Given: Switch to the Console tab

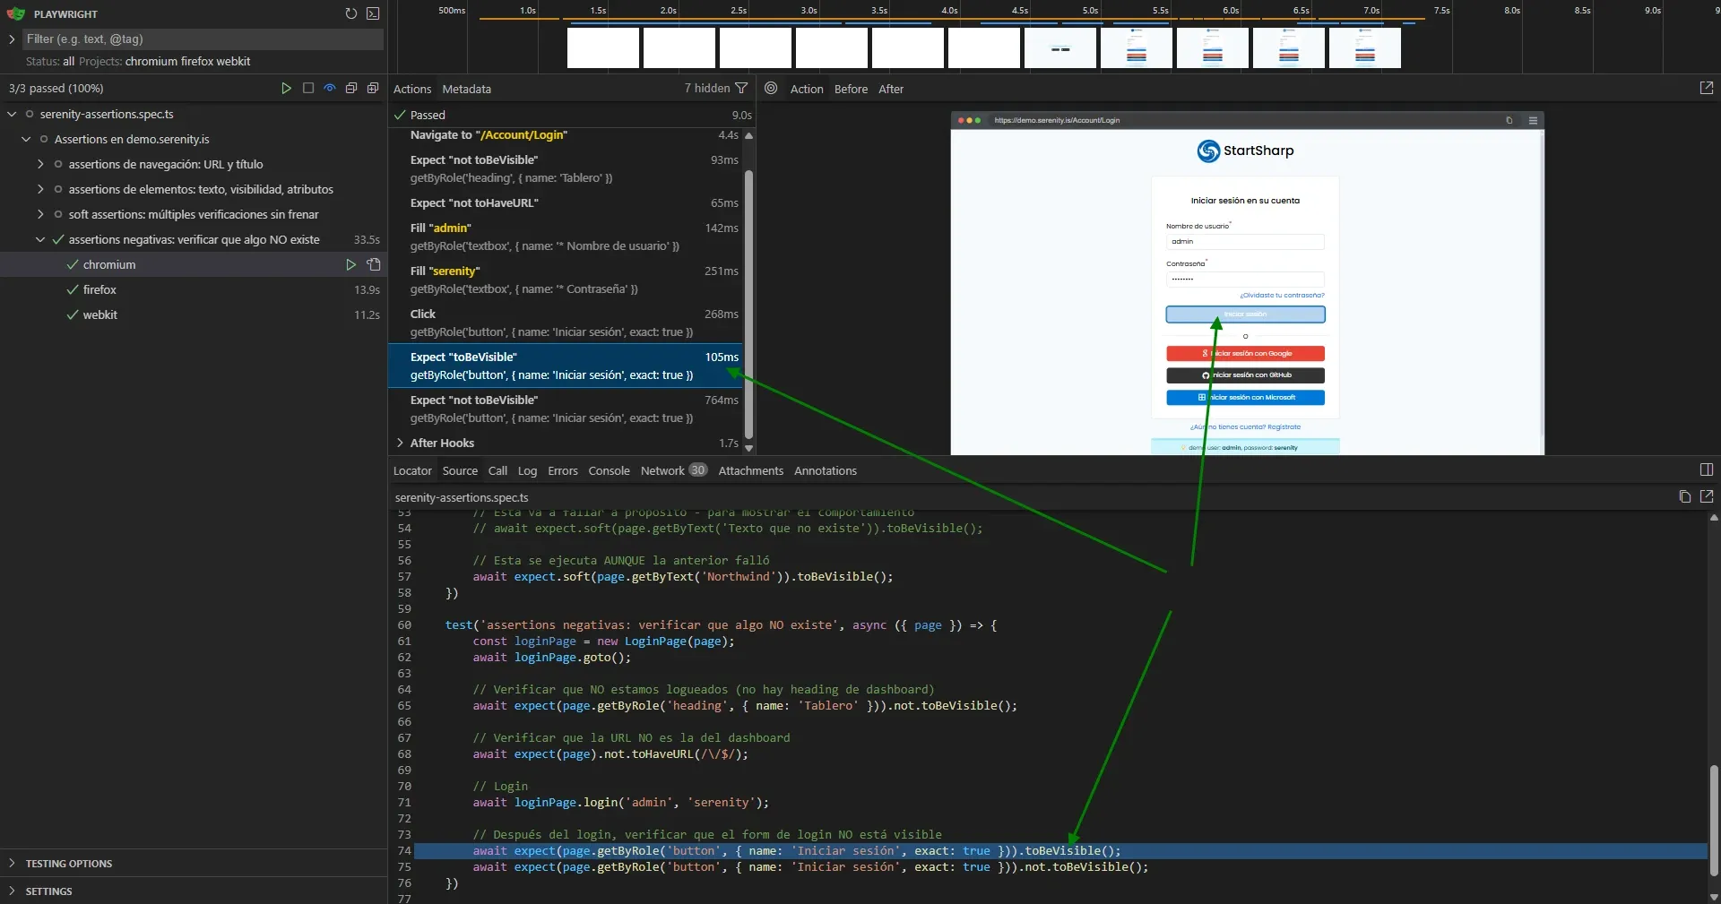Looking at the screenshot, I should (609, 470).
